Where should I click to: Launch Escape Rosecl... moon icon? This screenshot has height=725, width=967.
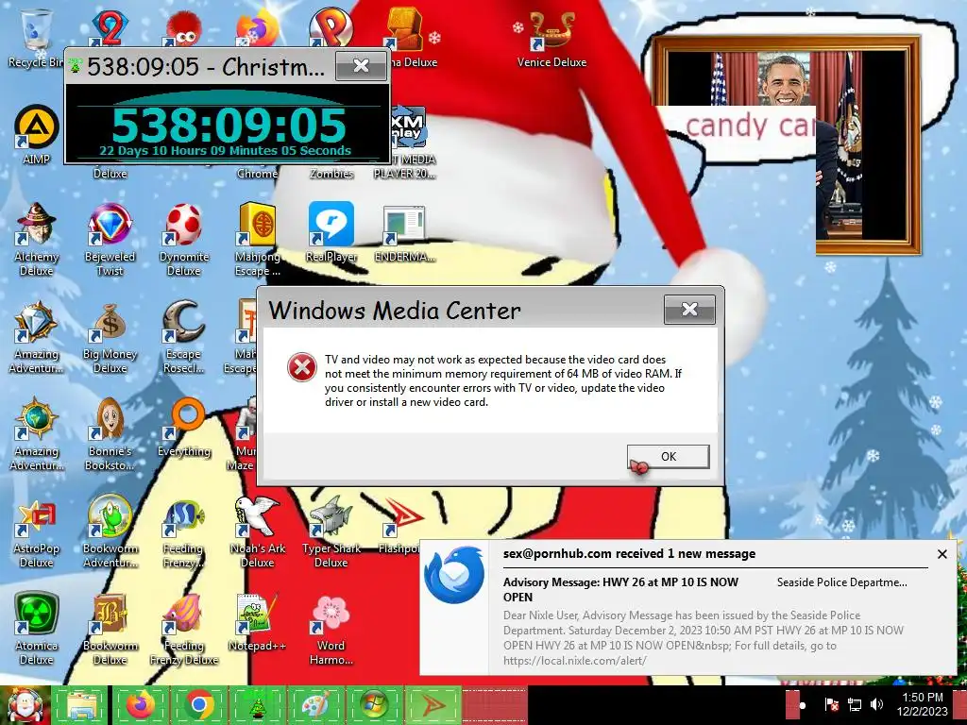(x=184, y=337)
